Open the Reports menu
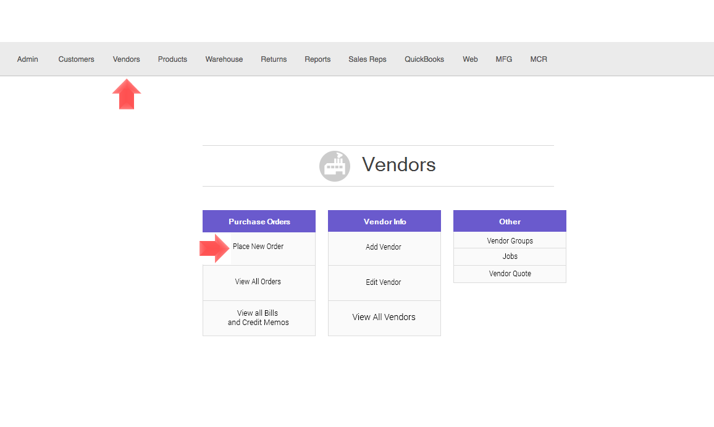 coord(317,59)
